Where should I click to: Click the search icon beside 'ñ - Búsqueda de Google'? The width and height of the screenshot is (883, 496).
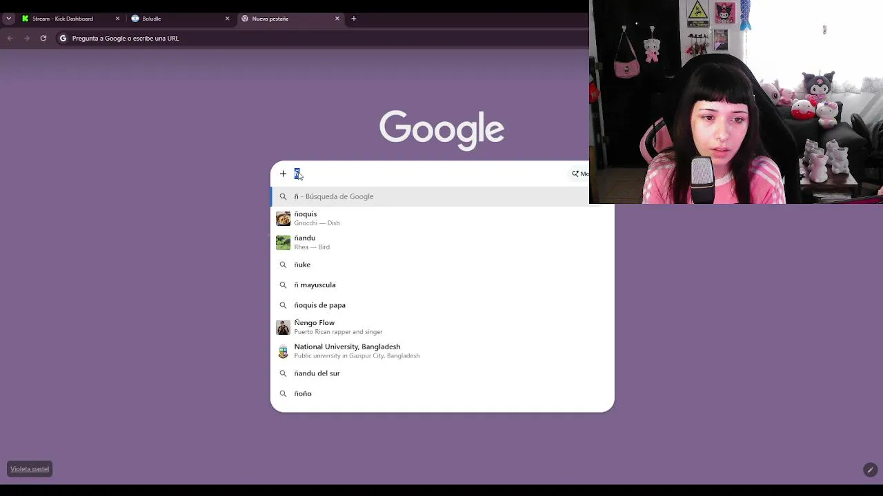[283, 196]
